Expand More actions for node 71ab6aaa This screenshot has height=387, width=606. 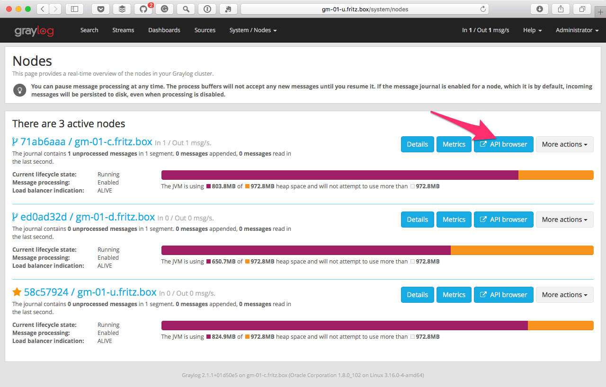coord(564,144)
